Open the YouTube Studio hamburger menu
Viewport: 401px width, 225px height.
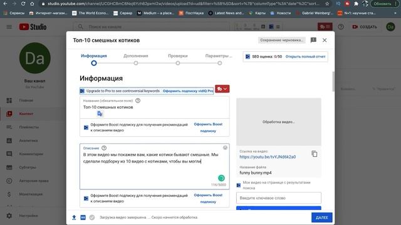[9, 27]
